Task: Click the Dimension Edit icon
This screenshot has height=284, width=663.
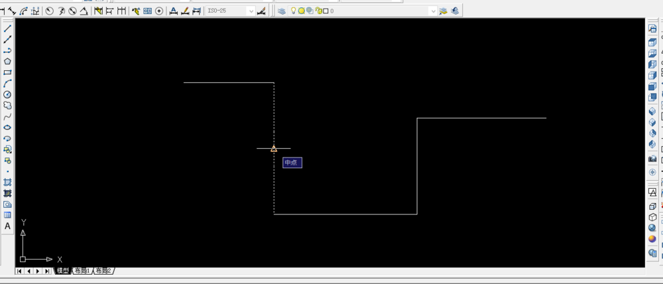Action: pyautogui.click(x=173, y=11)
